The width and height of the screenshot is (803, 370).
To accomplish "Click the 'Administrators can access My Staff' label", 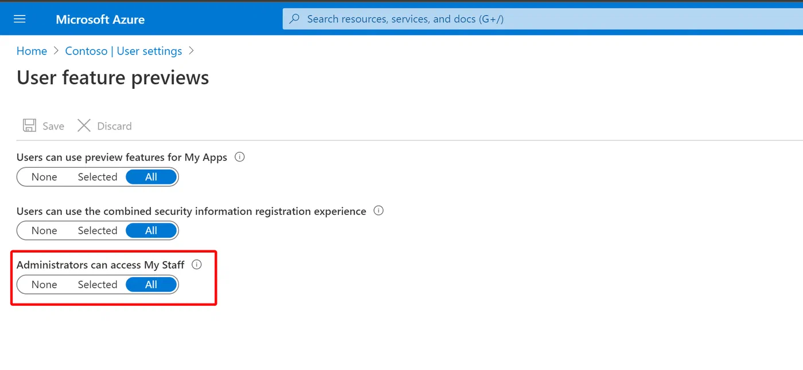I will [100, 265].
